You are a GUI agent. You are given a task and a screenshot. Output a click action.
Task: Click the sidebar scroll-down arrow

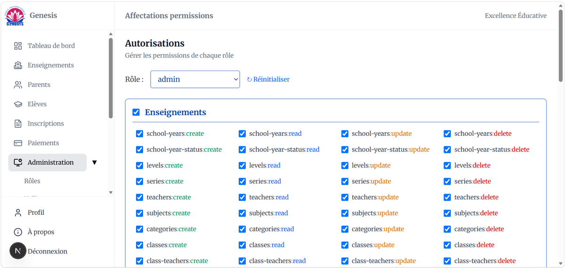111,192
